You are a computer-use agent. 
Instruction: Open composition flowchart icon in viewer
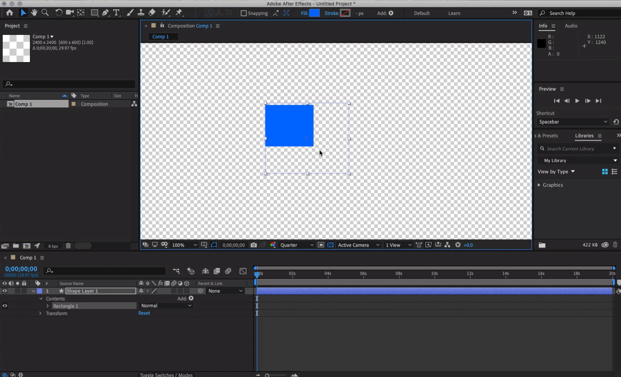point(448,245)
